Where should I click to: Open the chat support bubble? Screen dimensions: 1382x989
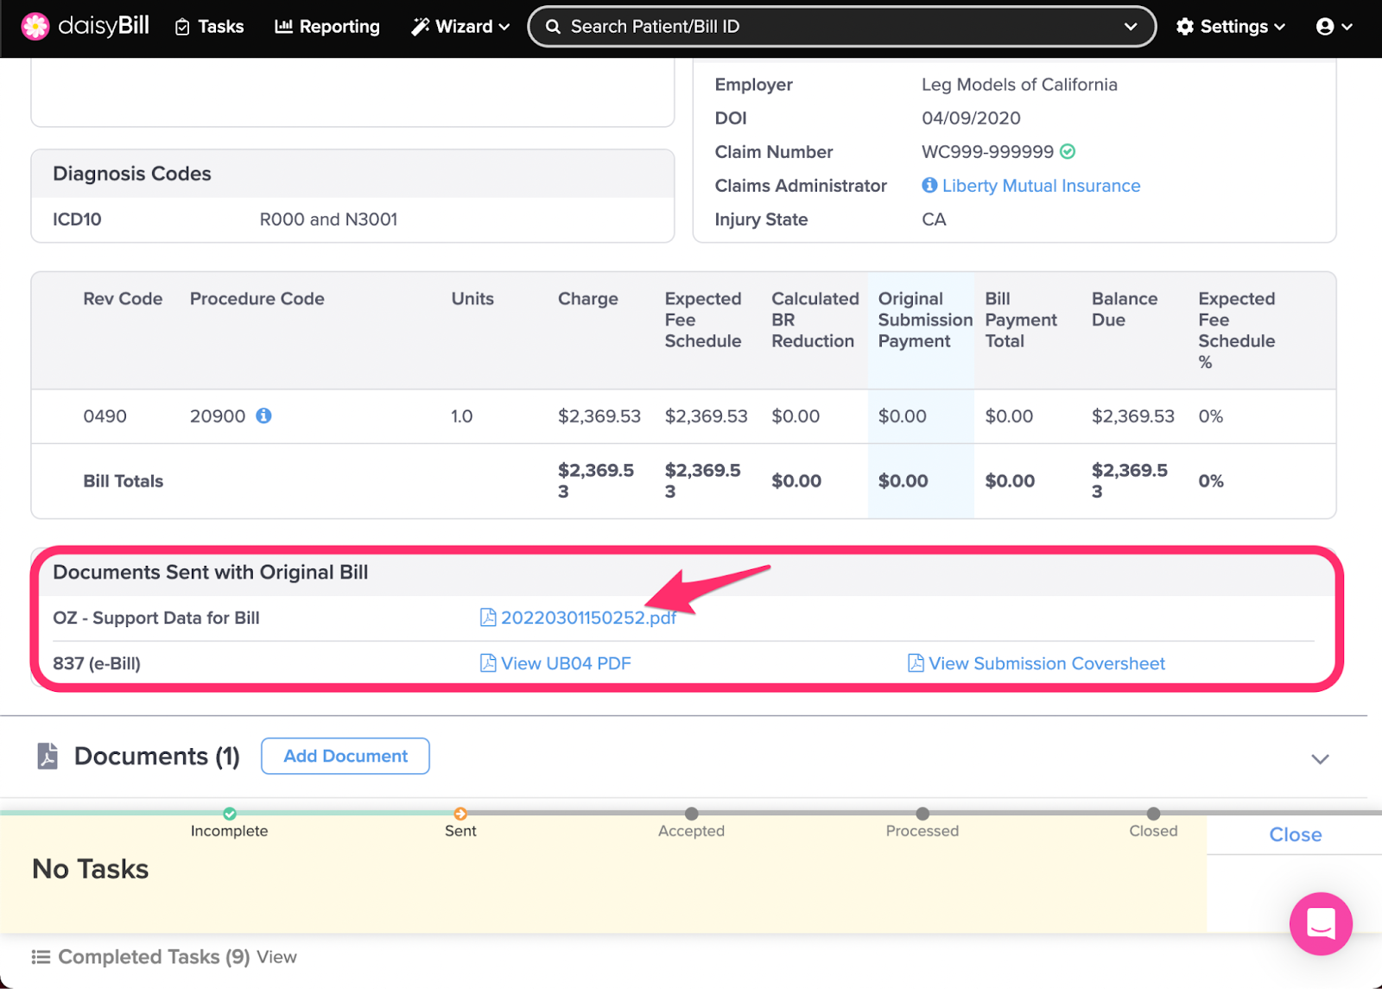click(1321, 923)
